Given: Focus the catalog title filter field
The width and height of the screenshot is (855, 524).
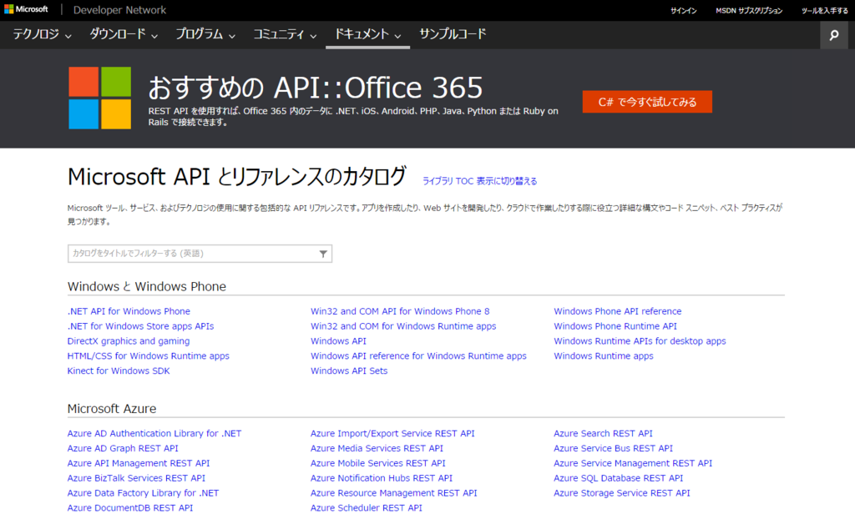Looking at the screenshot, I should point(200,254).
